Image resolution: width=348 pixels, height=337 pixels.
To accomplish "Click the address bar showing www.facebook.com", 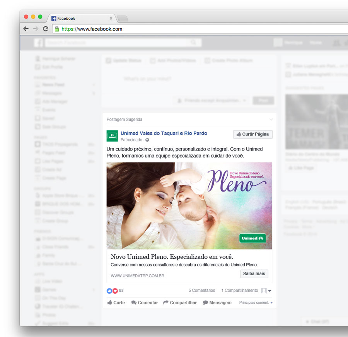I will pos(200,29).
